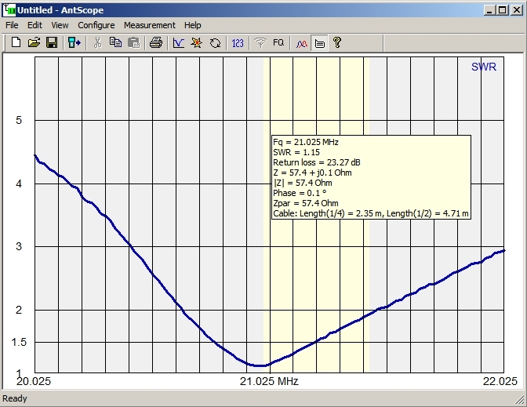This screenshot has width=527, height=407.
Task: Open the Edit menu
Action: 35,25
